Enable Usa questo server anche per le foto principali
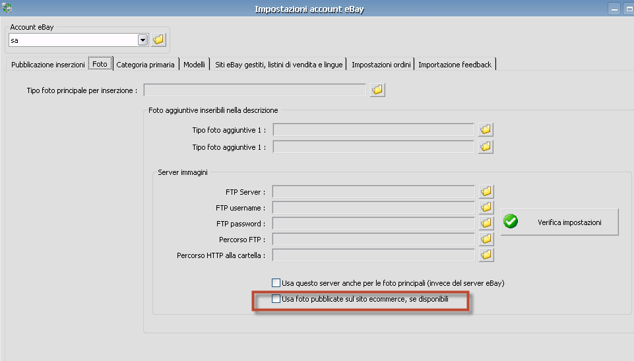634x361 pixels. [276, 282]
